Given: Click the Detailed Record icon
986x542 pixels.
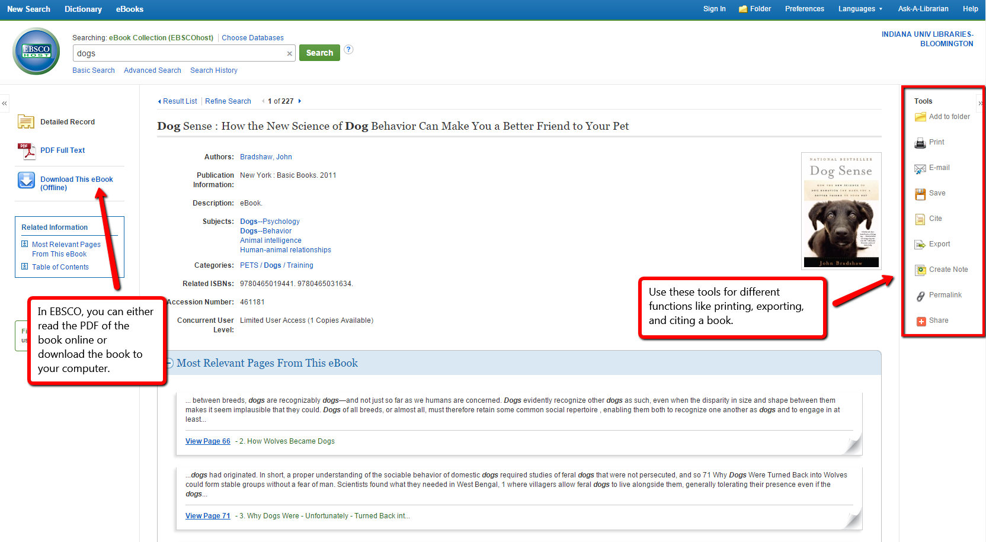Looking at the screenshot, I should (x=26, y=121).
